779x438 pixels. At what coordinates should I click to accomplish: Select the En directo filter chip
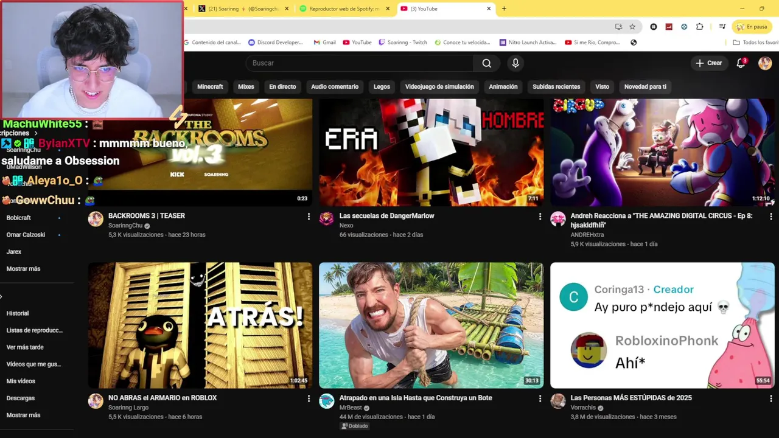click(x=282, y=86)
